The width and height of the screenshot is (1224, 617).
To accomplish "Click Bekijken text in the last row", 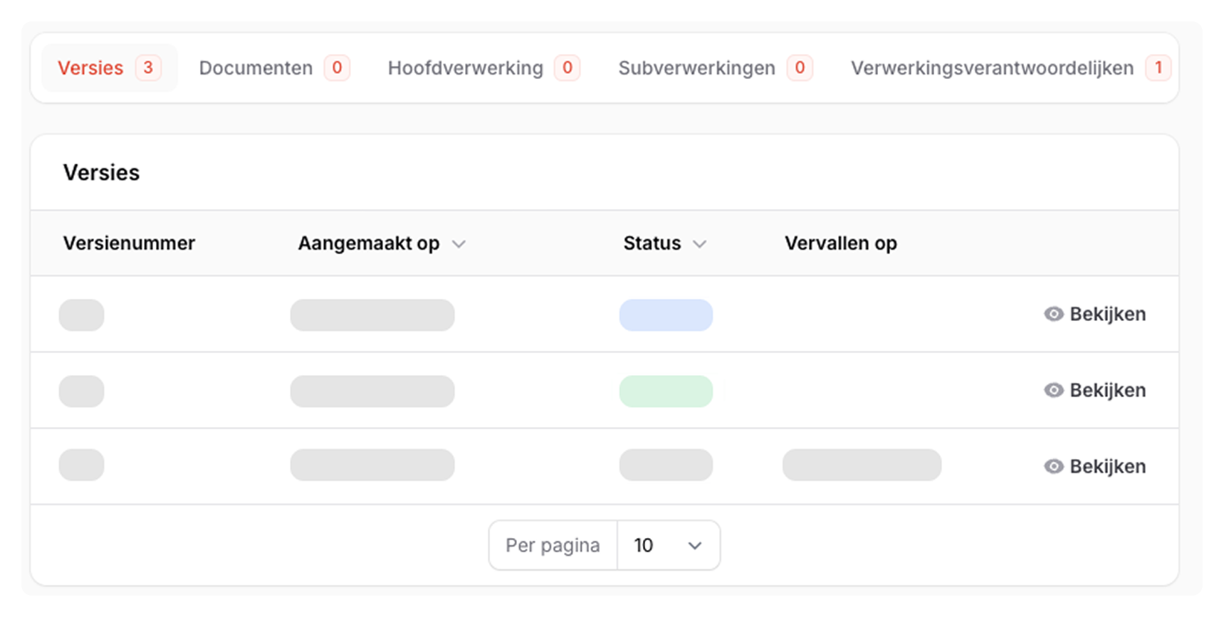I will [1107, 466].
